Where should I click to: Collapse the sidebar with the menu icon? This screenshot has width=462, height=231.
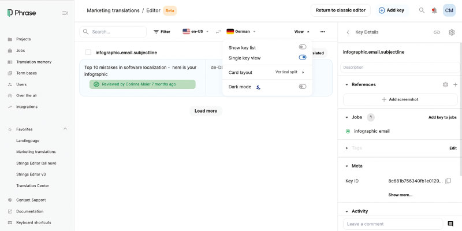click(65, 13)
